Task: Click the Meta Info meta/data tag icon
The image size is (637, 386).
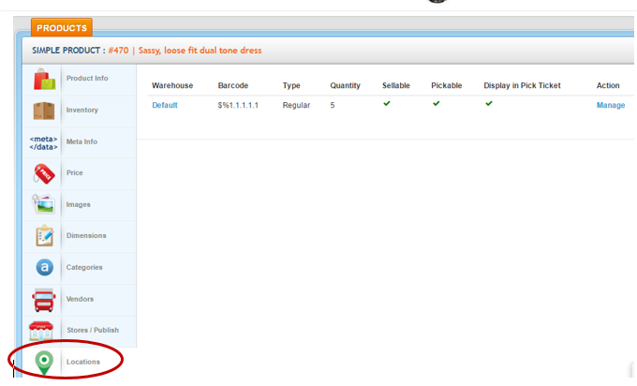Action: [43, 142]
